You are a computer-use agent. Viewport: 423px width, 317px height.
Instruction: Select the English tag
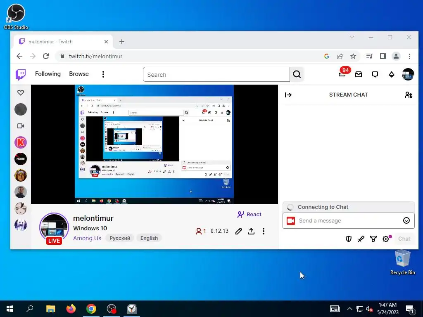(149, 238)
